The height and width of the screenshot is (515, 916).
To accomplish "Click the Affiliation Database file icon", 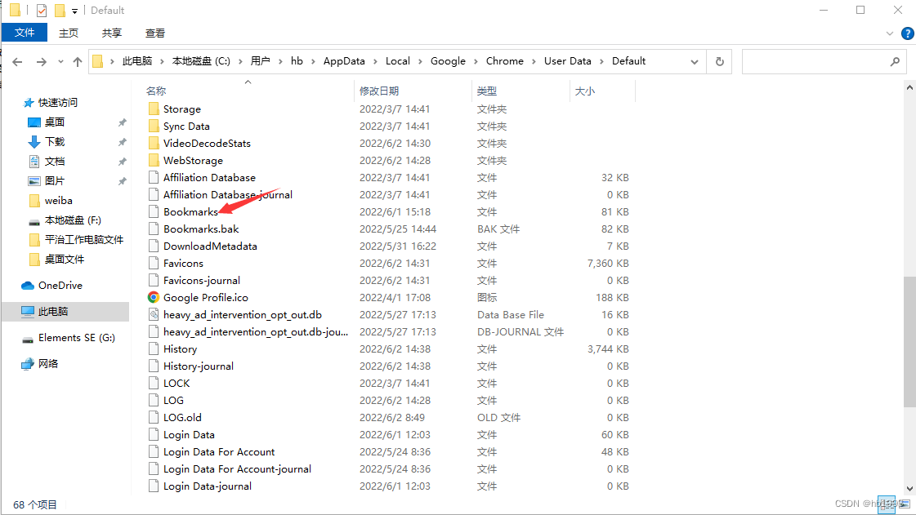I will (x=154, y=178).
